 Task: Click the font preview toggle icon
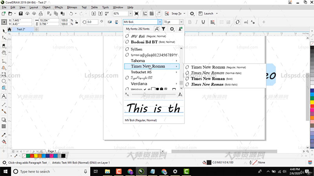(157, 29)
